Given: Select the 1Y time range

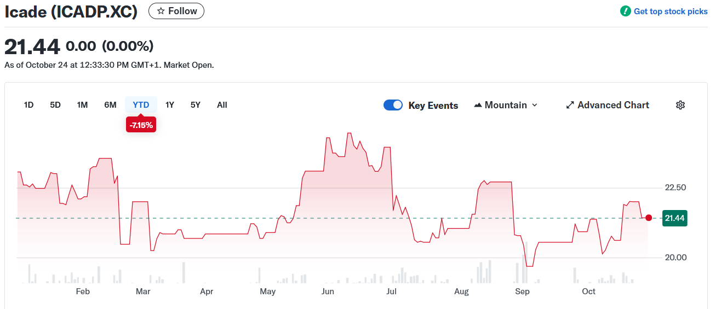Looking at the screenshot, I should click(x=170, y=105).
